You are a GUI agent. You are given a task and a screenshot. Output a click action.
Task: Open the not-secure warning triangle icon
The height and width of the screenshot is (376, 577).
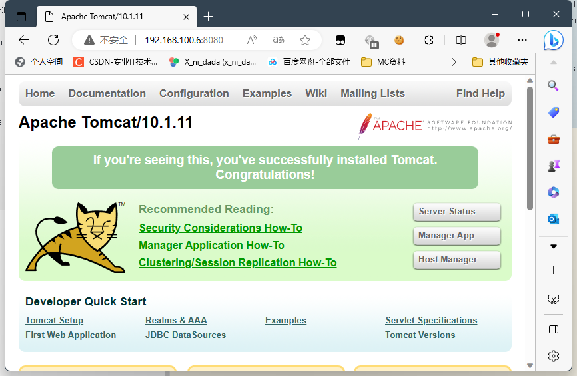[x=89, y=40]
